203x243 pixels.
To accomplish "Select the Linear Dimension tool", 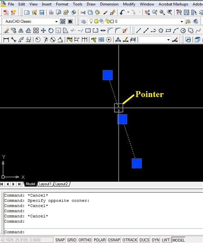I will pos(6,39).
